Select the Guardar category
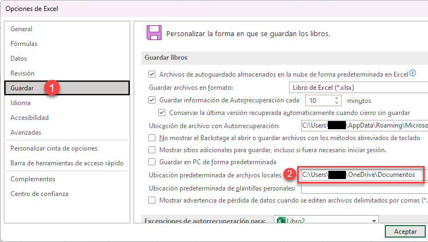The image size is (428, 242). (67, 88)
